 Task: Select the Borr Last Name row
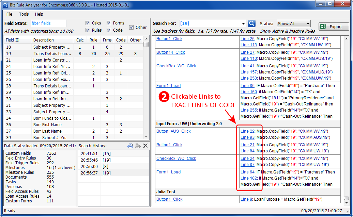(74, 131)
